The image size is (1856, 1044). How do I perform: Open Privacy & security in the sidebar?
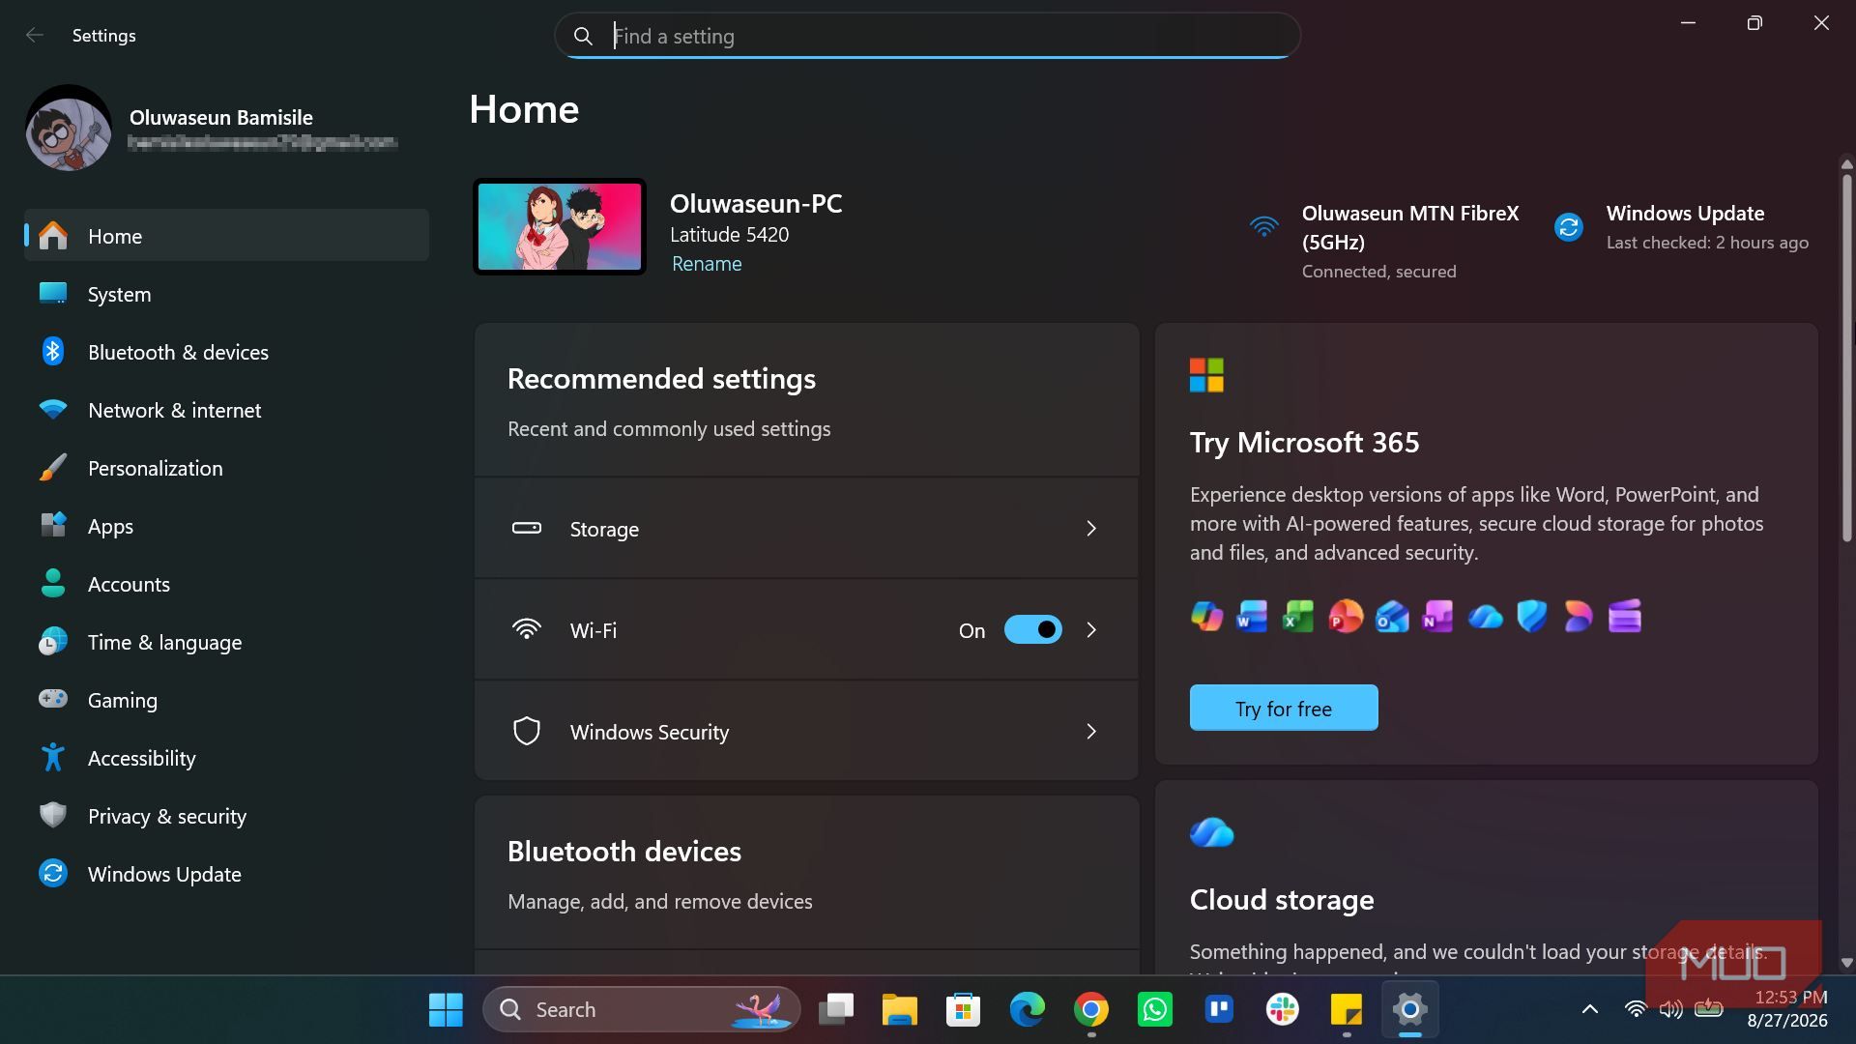pos(226,816)
